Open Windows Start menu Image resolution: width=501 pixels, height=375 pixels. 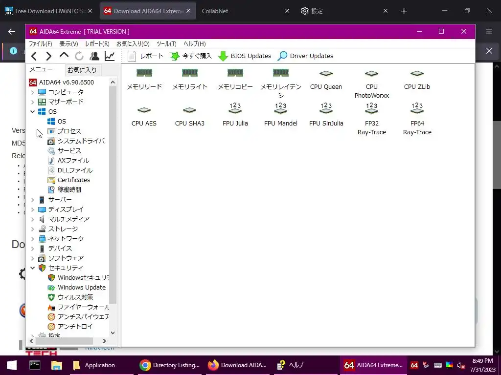pos(12,365)
